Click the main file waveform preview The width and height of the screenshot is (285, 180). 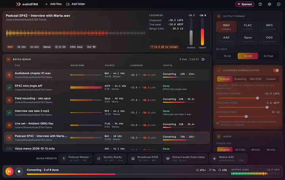76,33
